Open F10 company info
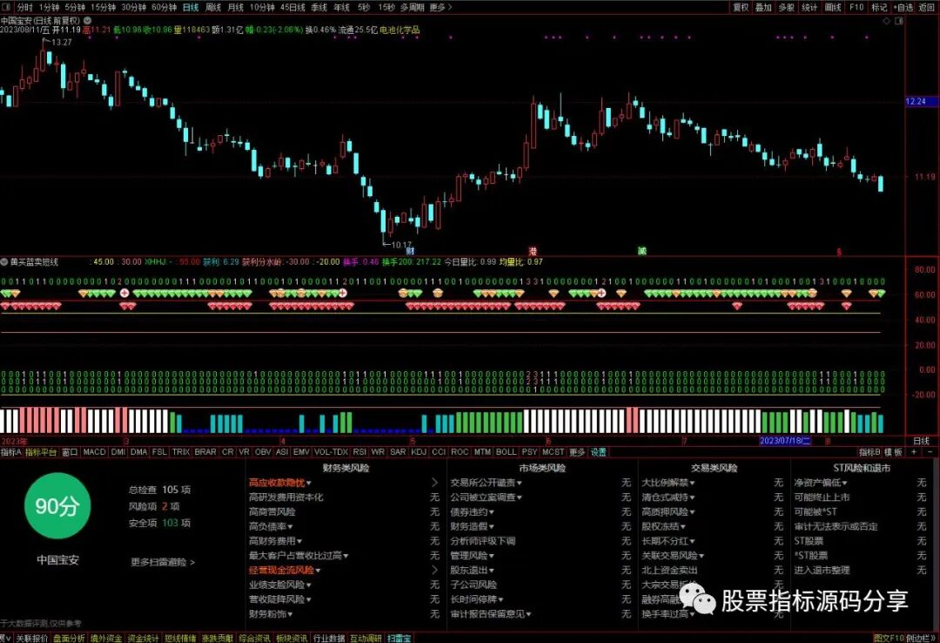940x643 pixels. click(x=856, y=7)
